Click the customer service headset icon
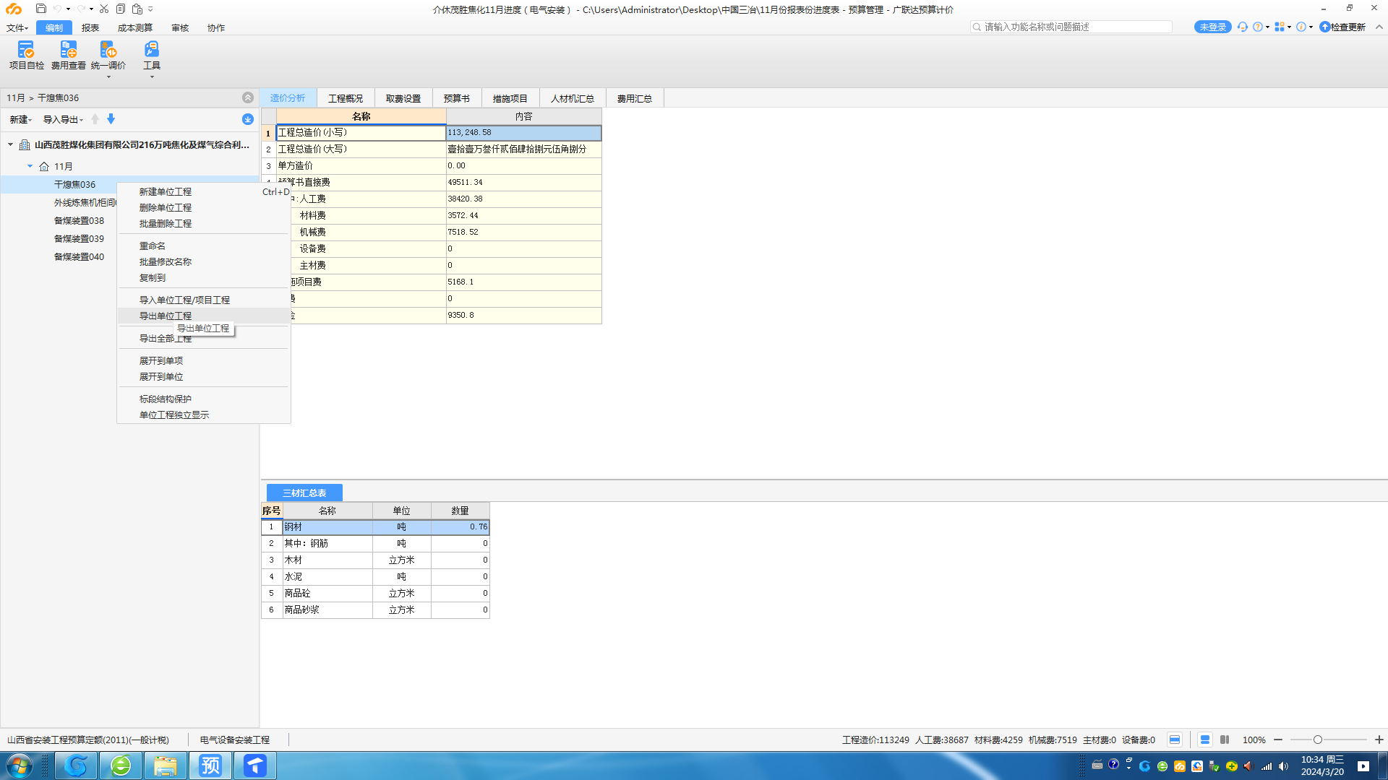Viewport: 1388px width, 780px height. (x=1243, y=27)
